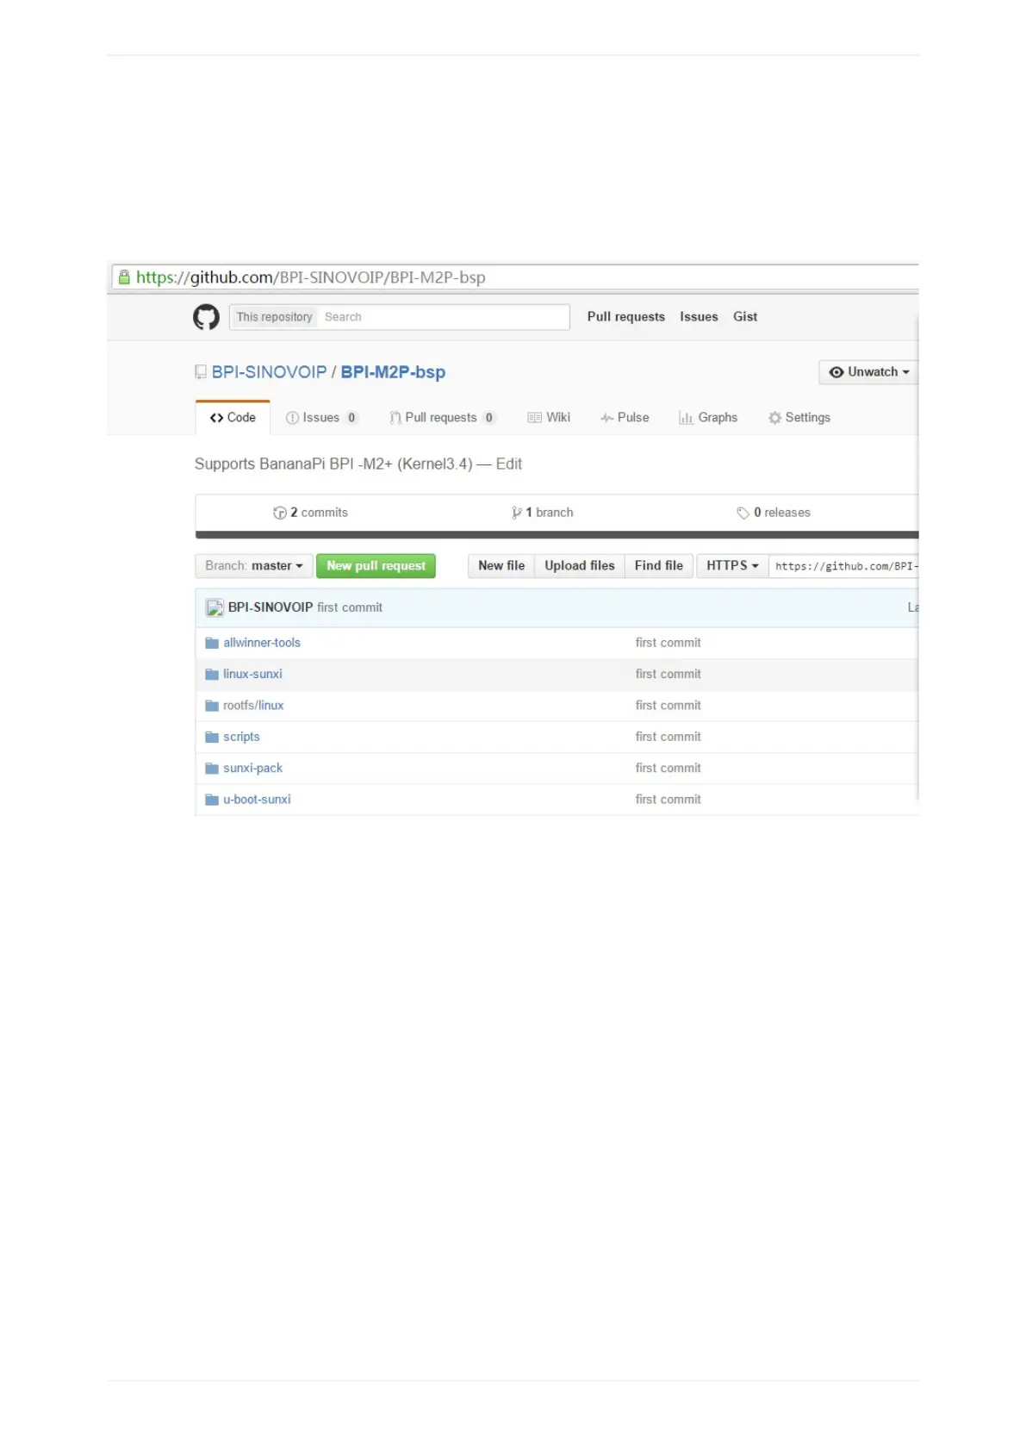Click the rootfs/linux folder icon
This screenshot has width=1026, height=1451.
click(x=212, y=705)
